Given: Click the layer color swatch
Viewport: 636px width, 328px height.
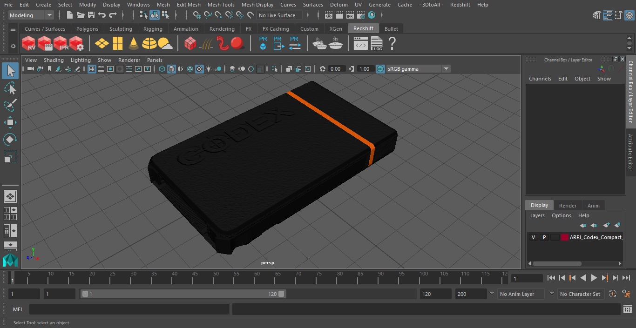Looking at the screenshot, I should tap(565, 237).
